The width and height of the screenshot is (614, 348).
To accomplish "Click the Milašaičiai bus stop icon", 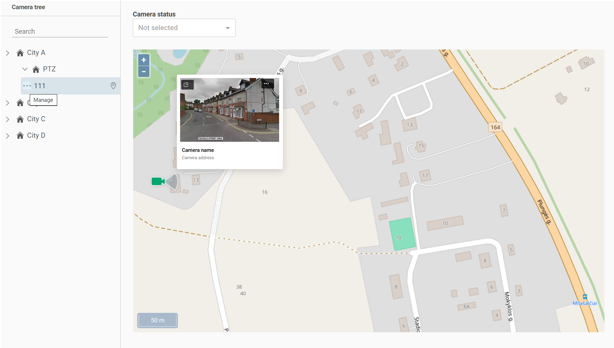I will coord(585,297).
